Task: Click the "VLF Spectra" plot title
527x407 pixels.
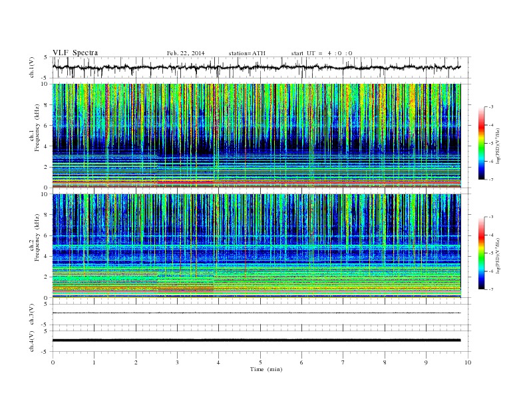Action: (75, 53)
